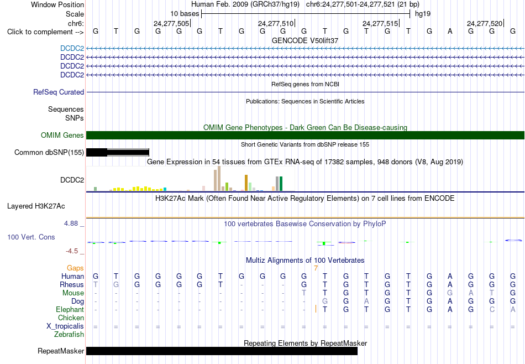Select the Rhesus alignment row label
The height and width of the screenshot is (364, 525).
pyautogui.click(x=72, y=284)
